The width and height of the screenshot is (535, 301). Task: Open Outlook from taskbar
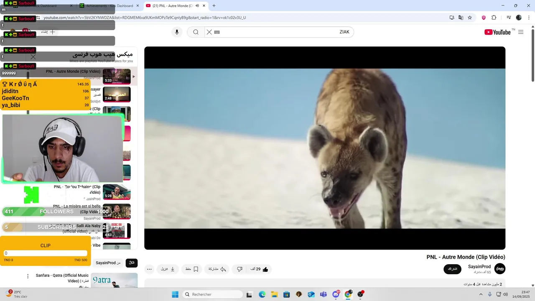(311, 294)
